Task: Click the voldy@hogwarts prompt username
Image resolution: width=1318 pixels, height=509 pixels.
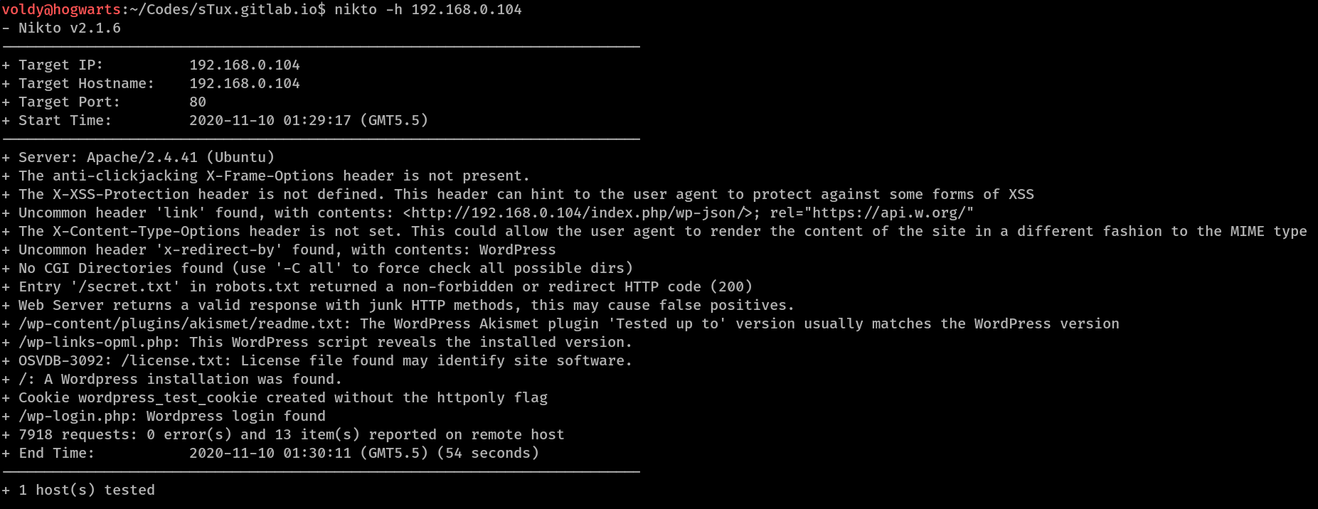Action: pos(61,9)
